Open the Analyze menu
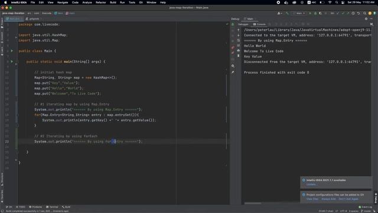Screen dimensions: 378x213 (87, 2)
